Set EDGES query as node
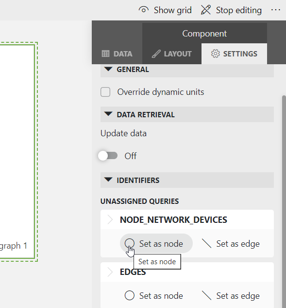 click(x=154, y=296)
